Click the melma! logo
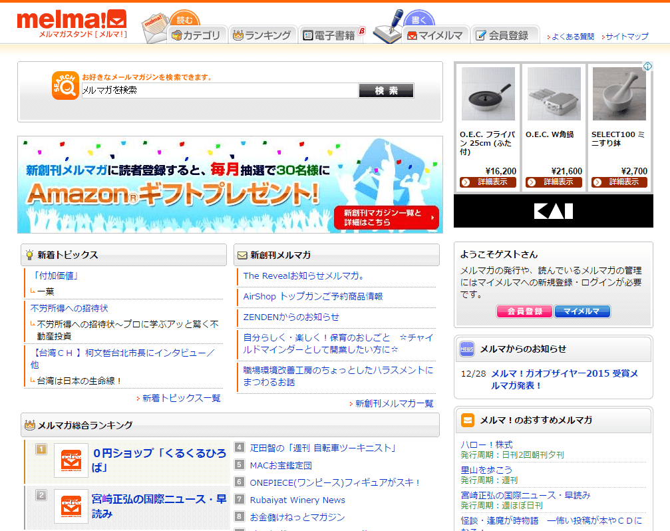This screenshot has width=670, height=531. pos(72,23)
